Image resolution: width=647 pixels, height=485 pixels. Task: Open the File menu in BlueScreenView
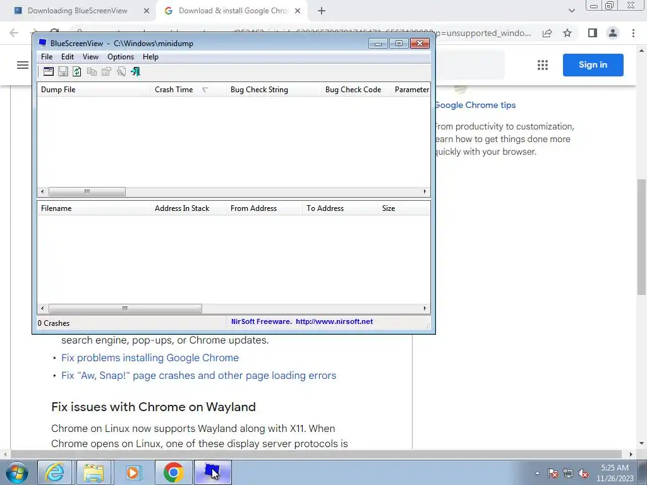(x=47, y=56)
